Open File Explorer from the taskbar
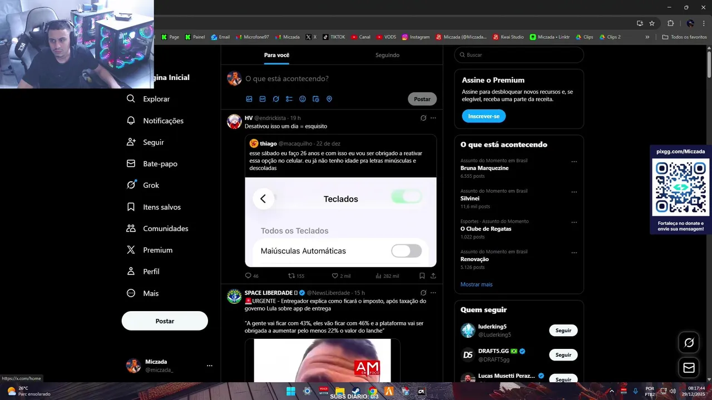712x400 pixels. (x=340, y=391)
